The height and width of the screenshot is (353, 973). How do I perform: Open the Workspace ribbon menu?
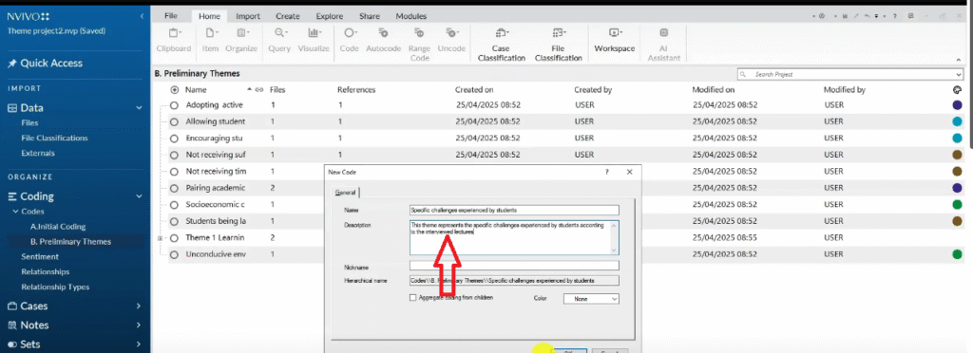[x=615, y=39]
